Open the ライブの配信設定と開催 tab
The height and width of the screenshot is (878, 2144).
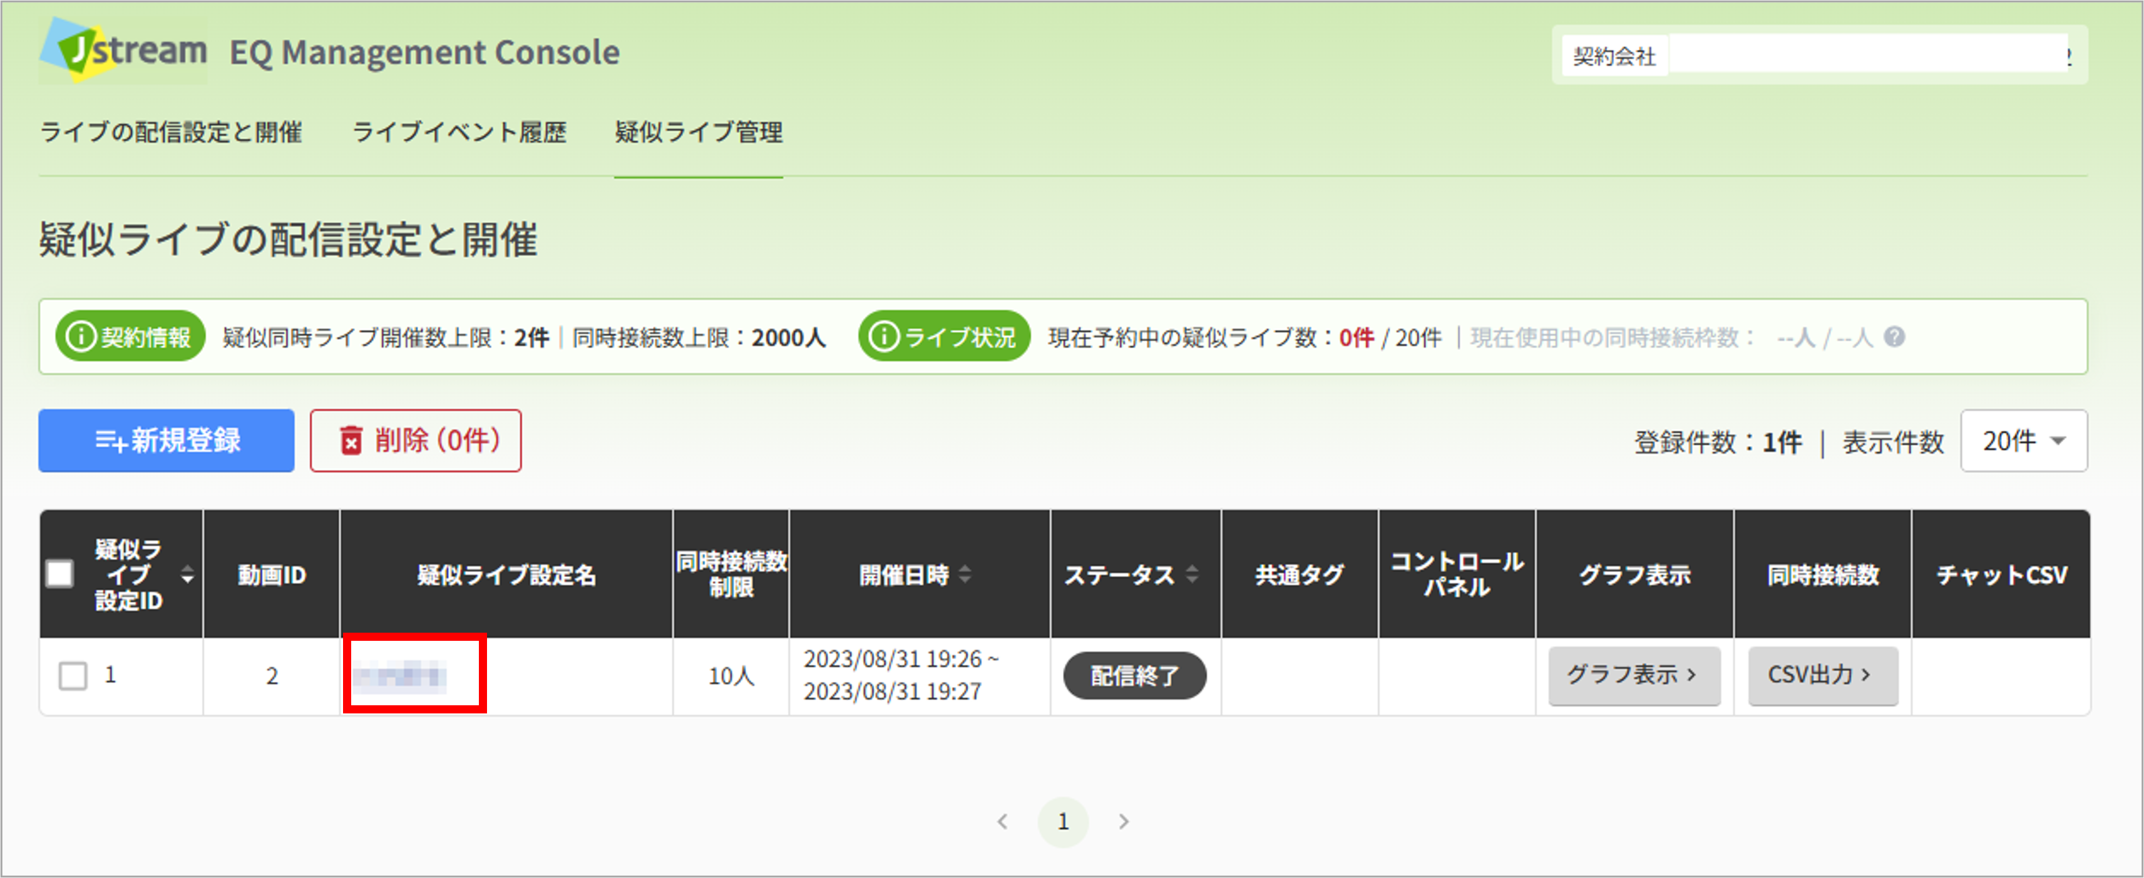(172, 132)
